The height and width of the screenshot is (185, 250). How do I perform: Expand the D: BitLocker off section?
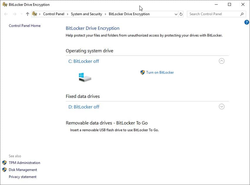click(222, 107)
